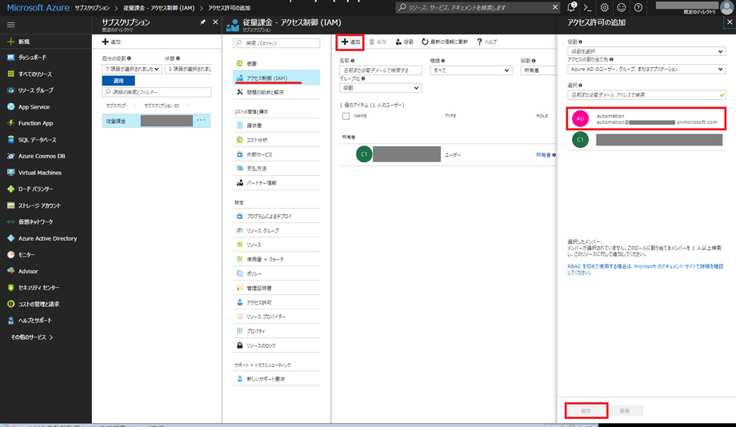The height and width of the screenshot is (427, 736).
Task: Click 名前または電子メールで検索する name filter field
Action: click(x=381, y=70)
